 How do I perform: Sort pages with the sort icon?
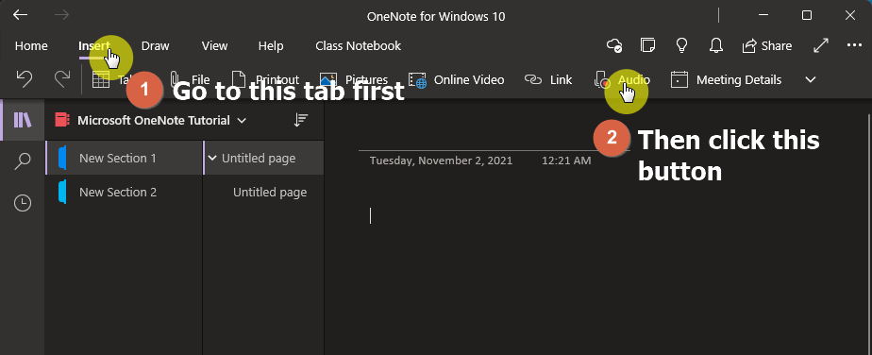click(300, 120)
